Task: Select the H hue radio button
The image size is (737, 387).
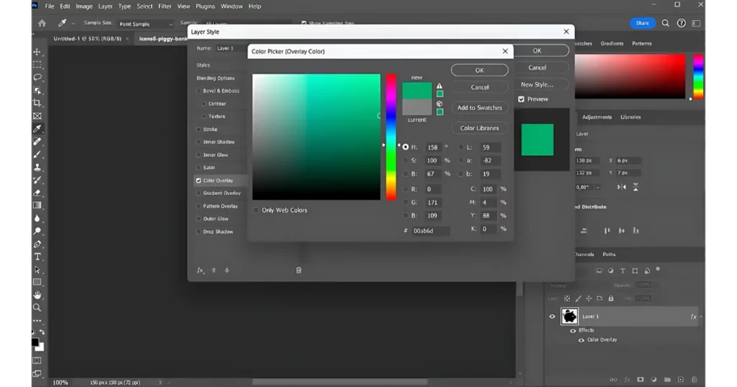Action: (406, 147)
